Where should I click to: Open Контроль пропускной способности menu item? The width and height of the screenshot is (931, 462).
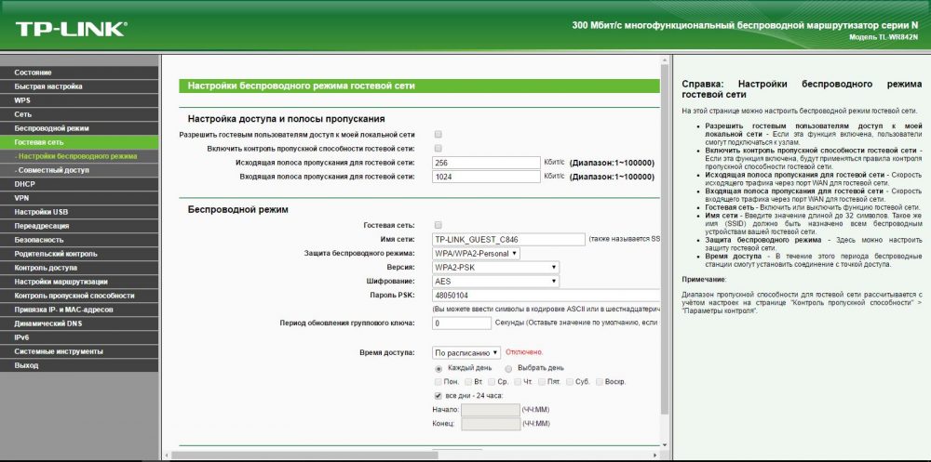click(79, 296)
